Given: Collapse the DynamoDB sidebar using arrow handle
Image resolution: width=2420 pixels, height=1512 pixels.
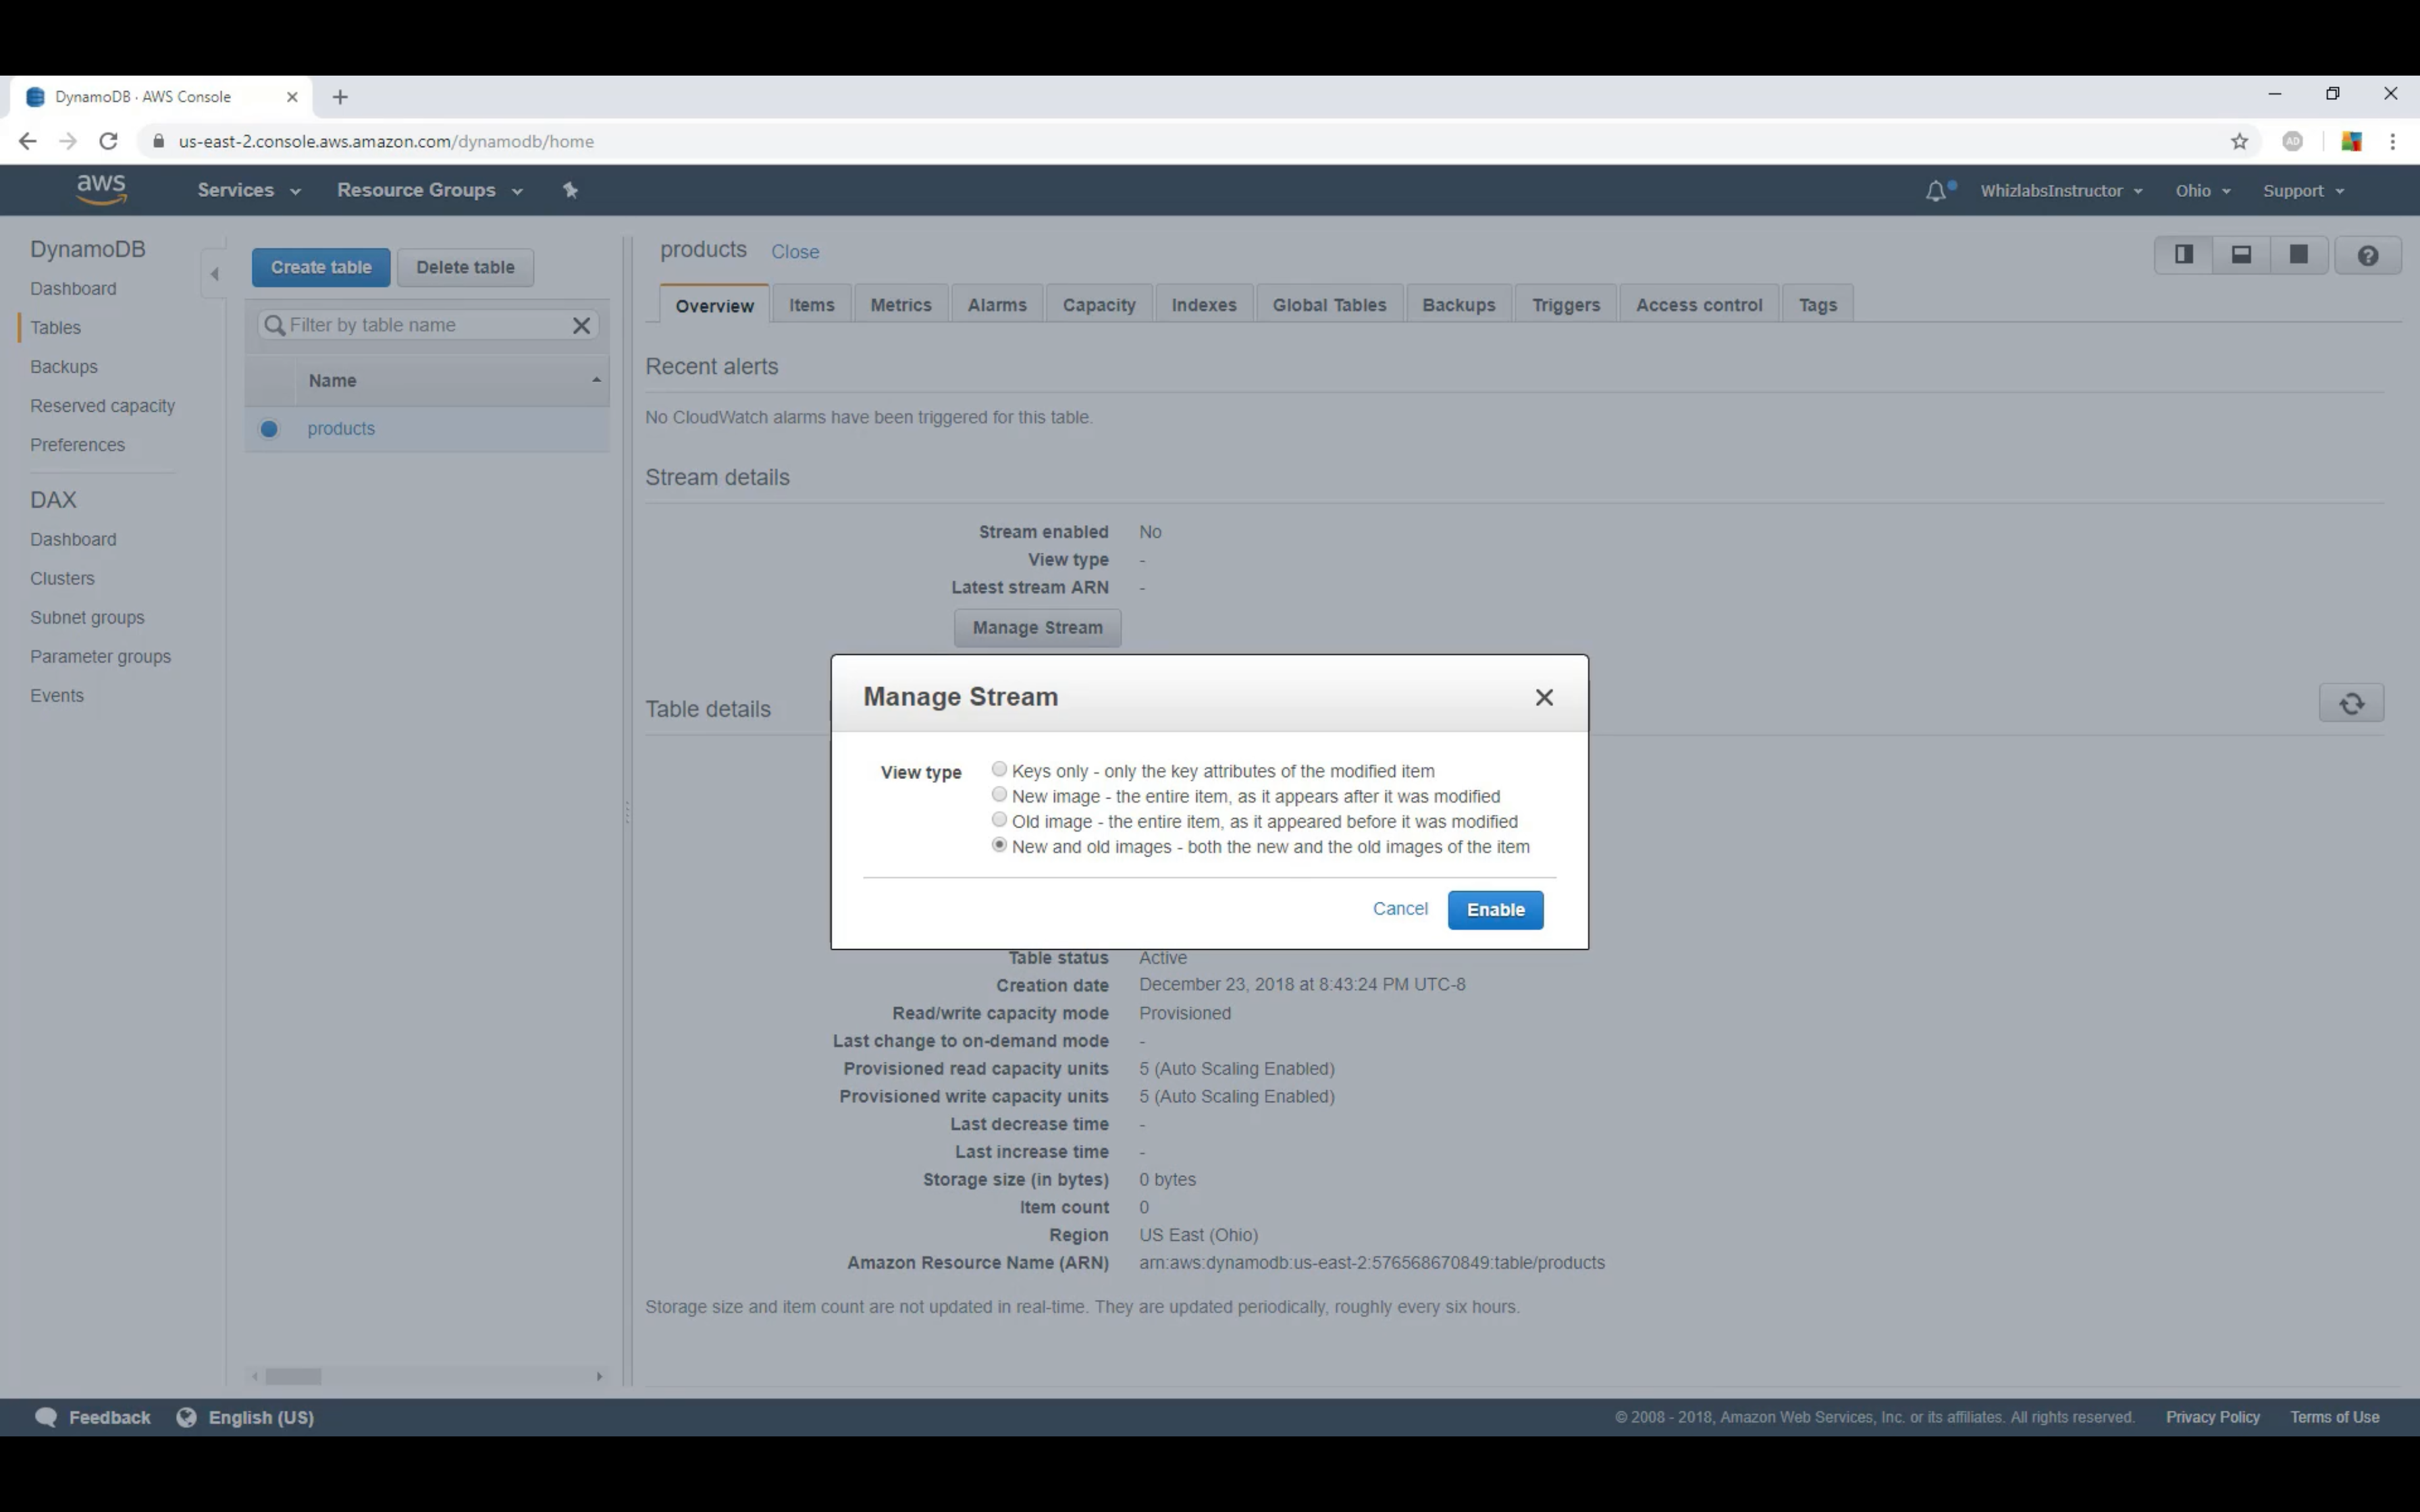Looking at the screenshot, I should click(214, 273).
